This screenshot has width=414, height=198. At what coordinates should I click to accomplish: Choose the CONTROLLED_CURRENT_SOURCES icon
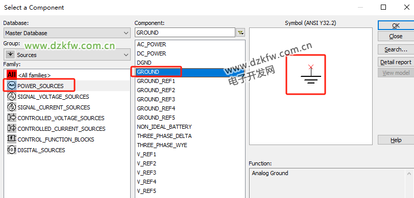point(12,128)
